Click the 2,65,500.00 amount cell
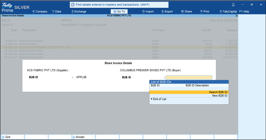This screenshot has height=140, width=266. [x=230, y=47]
